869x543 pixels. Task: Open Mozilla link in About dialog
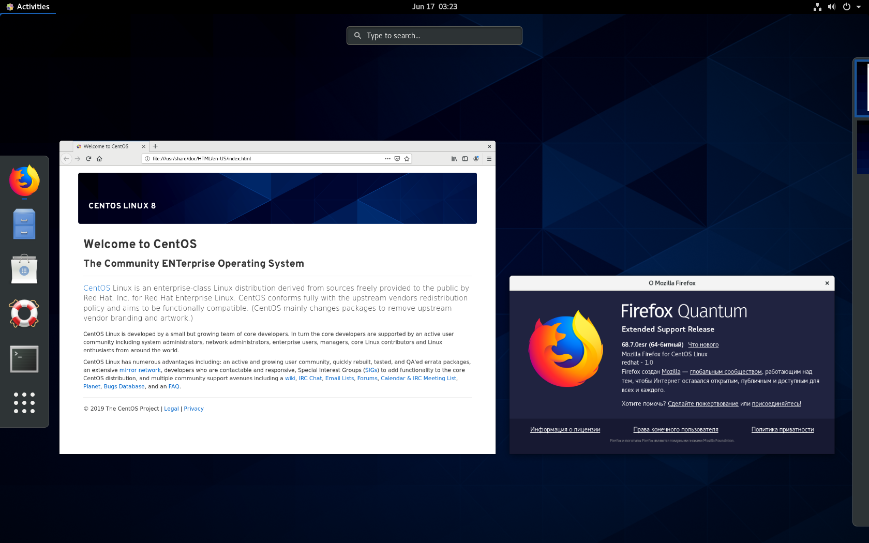point(671,372)
